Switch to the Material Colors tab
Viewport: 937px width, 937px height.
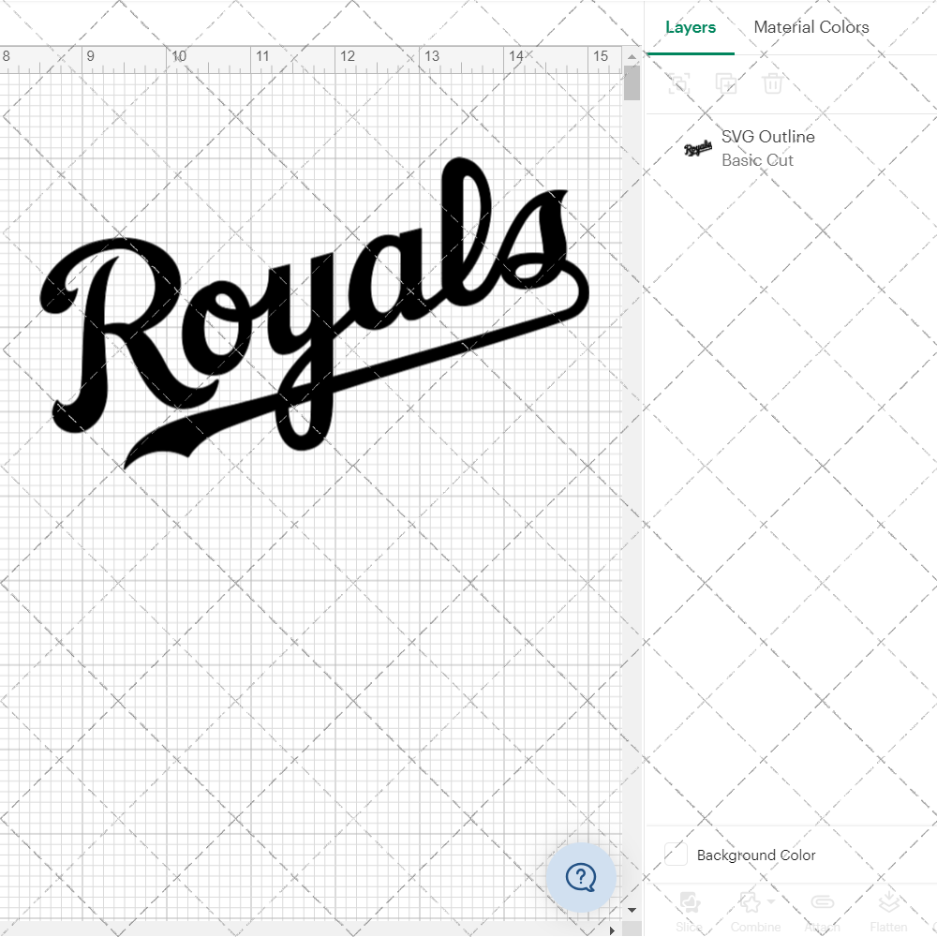811,27
